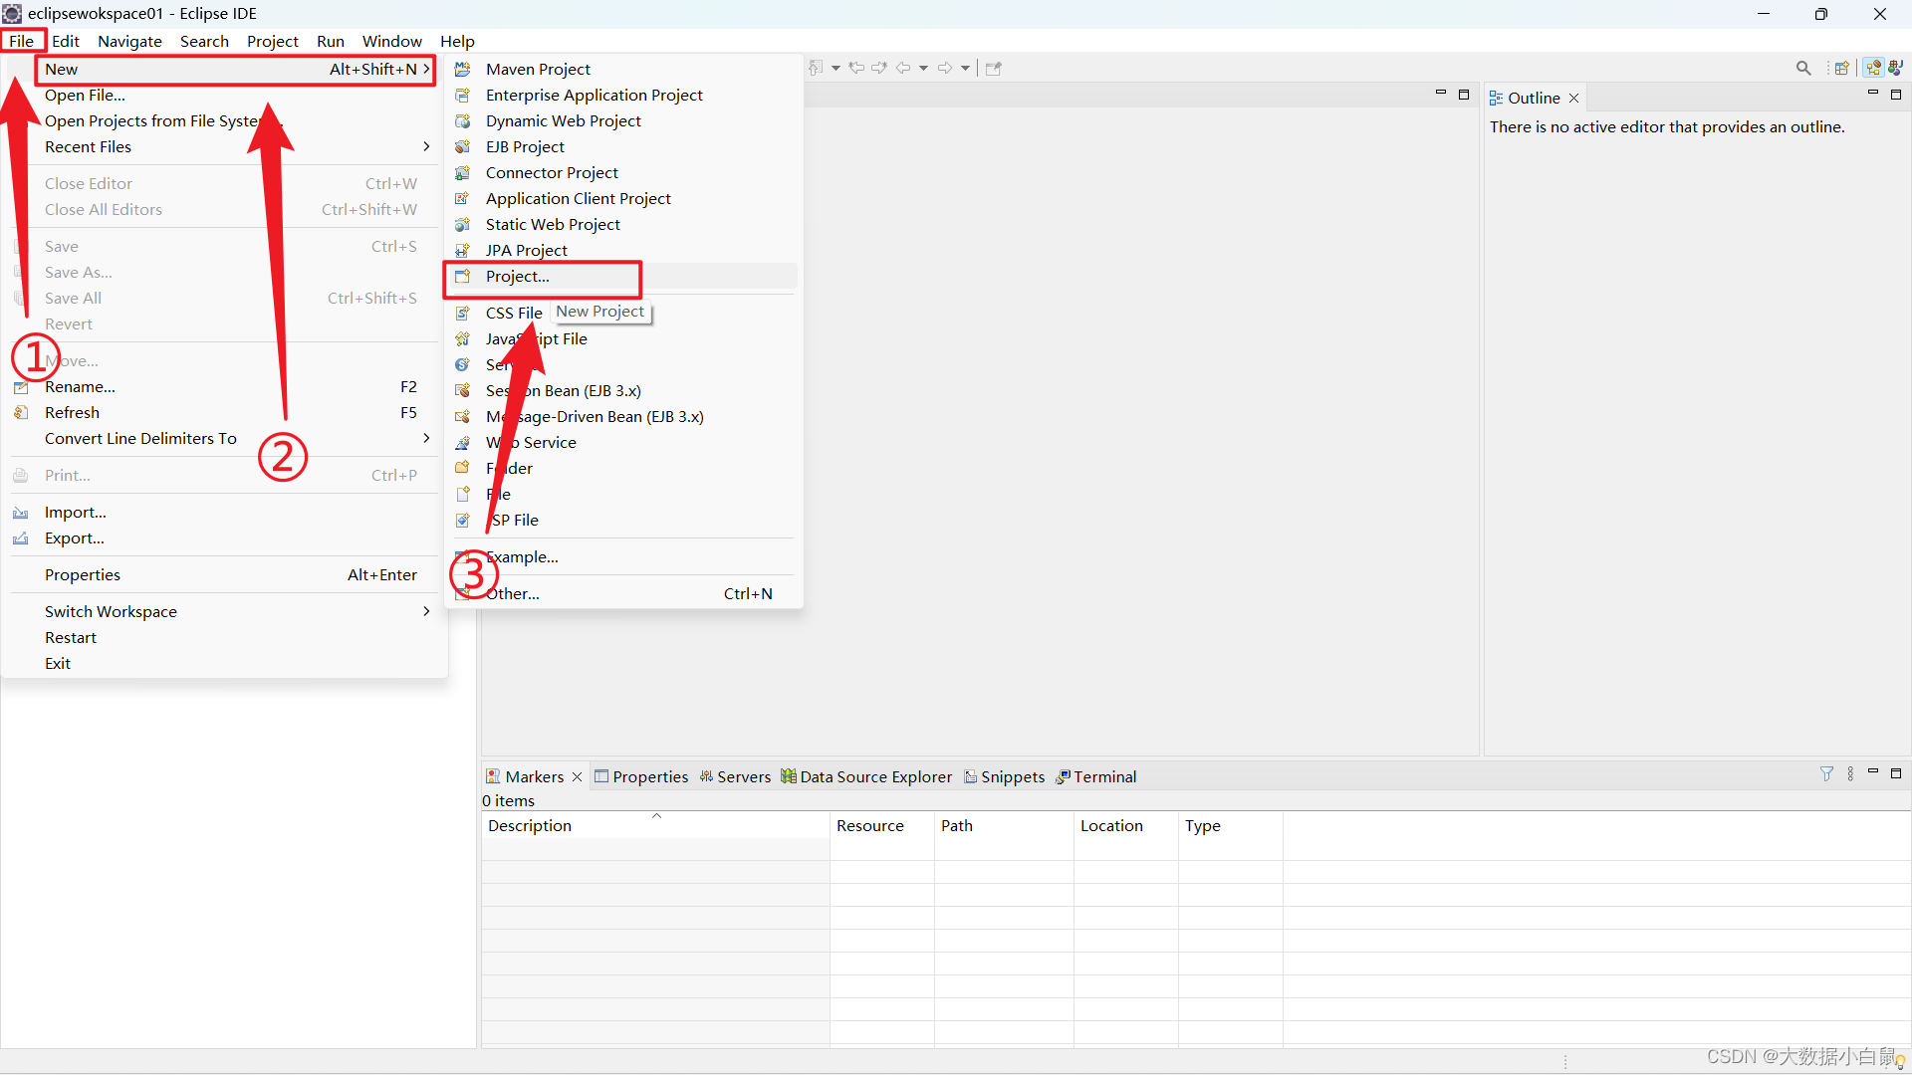Maximize the Outline view panel
The width and height of the screenshot is (1912, 1075).
pos(1896,95)
